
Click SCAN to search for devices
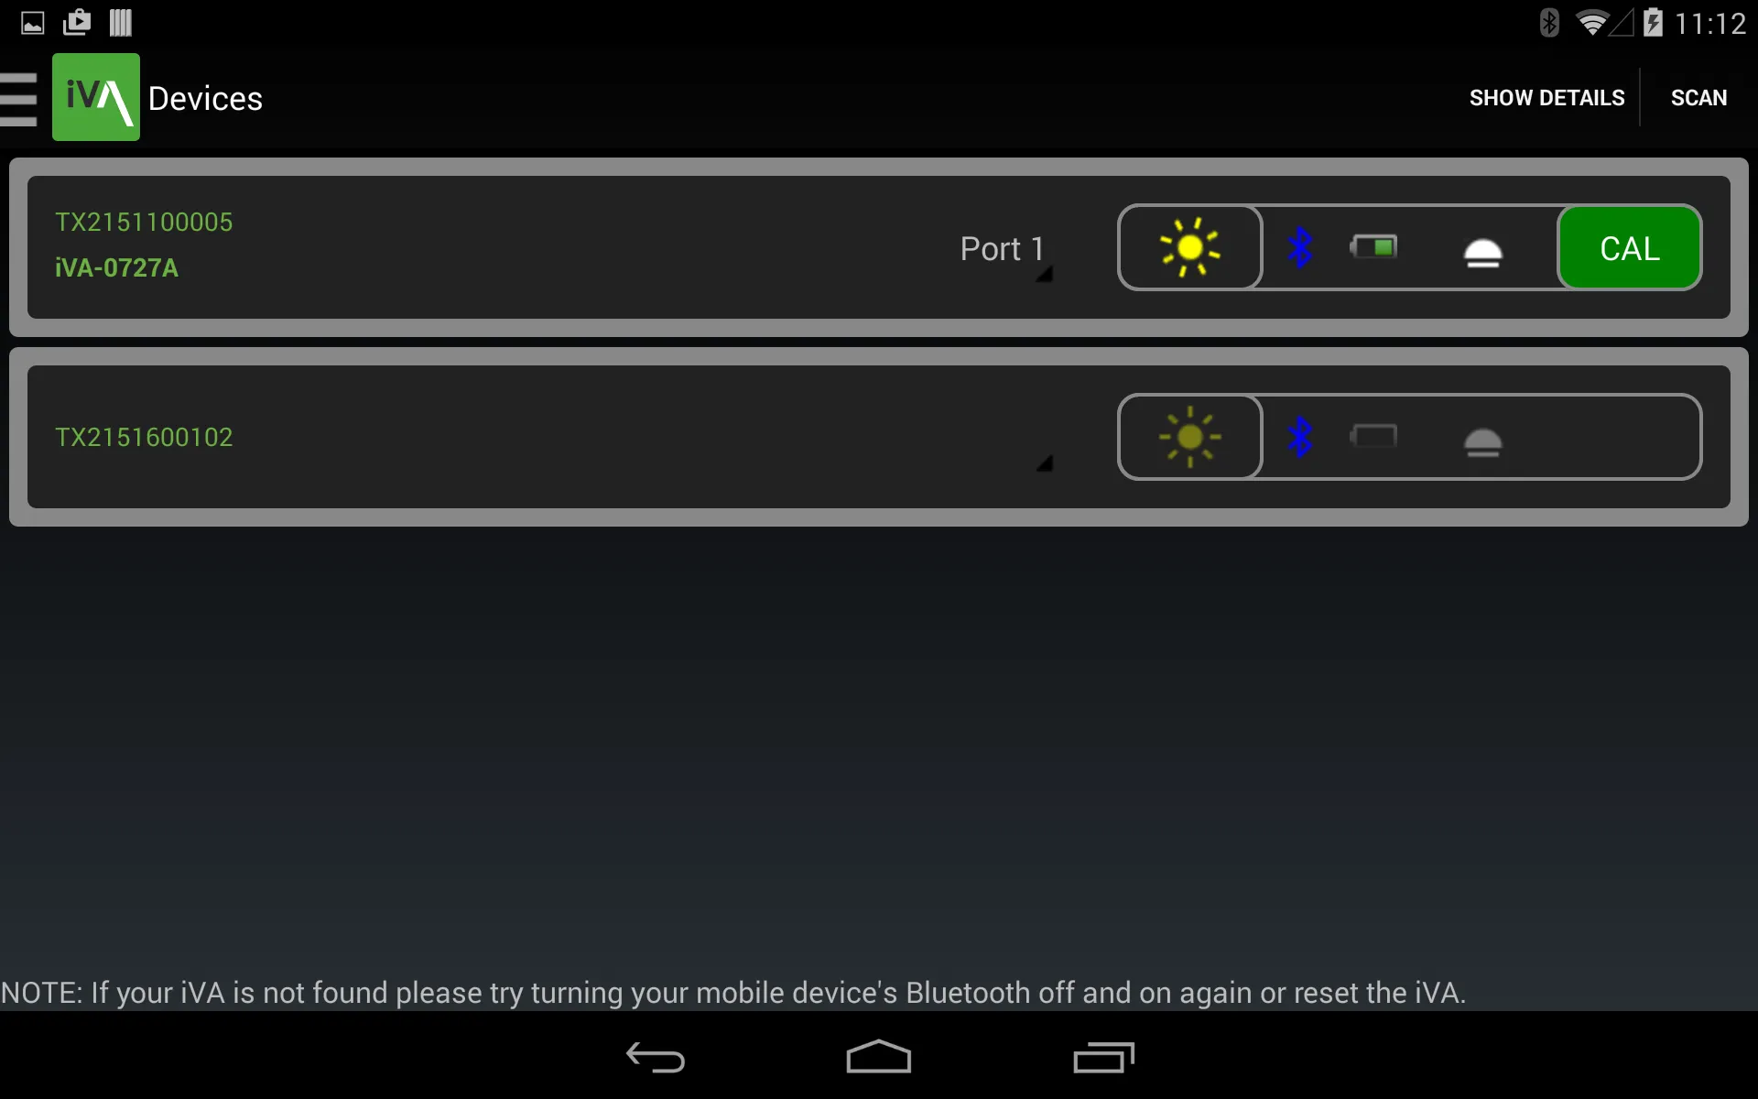tap(1698, 97)
